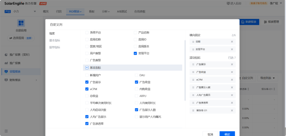Screen dimensions: 286x136
Task: Go to the 概况 tab
Action: [x=46, y=11]
